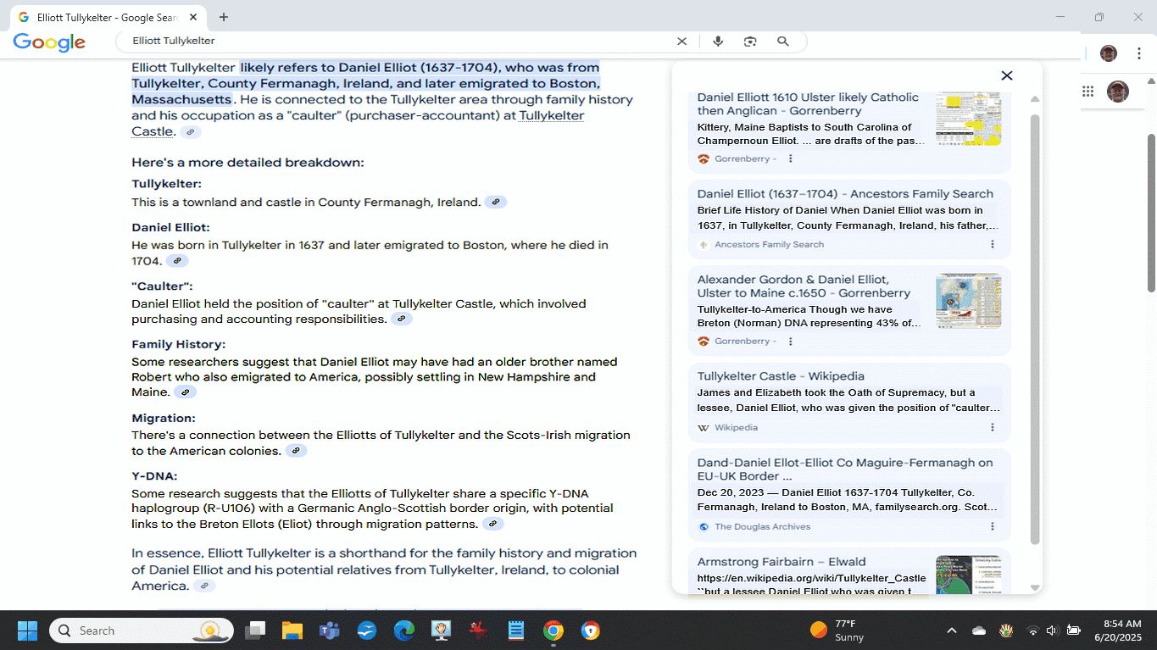1157x650 pixels.
Task: Click Chrome profile avatar in toolbar
Action: pyautogui.click(x=1109, y=53)
